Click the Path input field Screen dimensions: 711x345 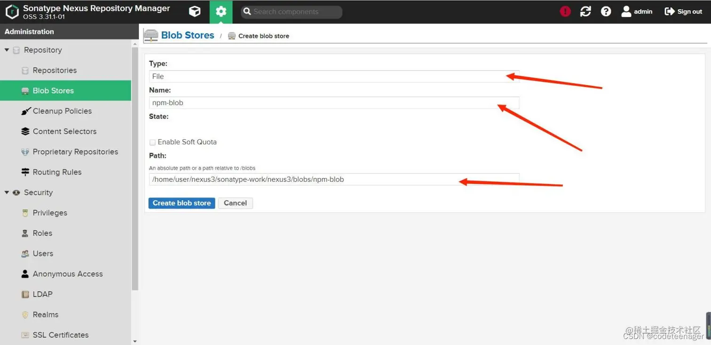tap(334, 179)
